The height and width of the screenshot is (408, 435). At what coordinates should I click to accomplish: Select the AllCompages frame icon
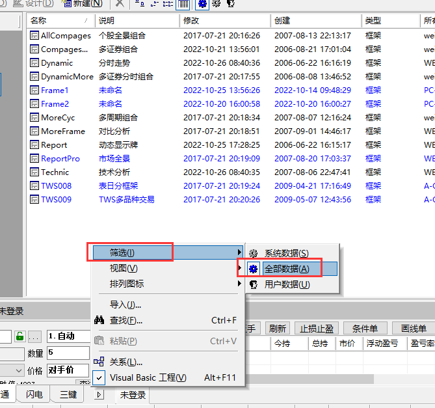[34, 35]
